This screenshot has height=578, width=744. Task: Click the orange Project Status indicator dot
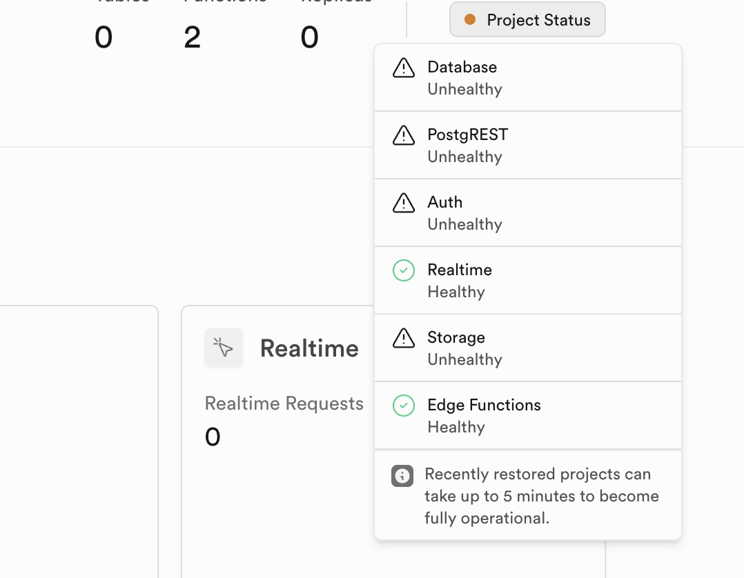pos(470,20)
